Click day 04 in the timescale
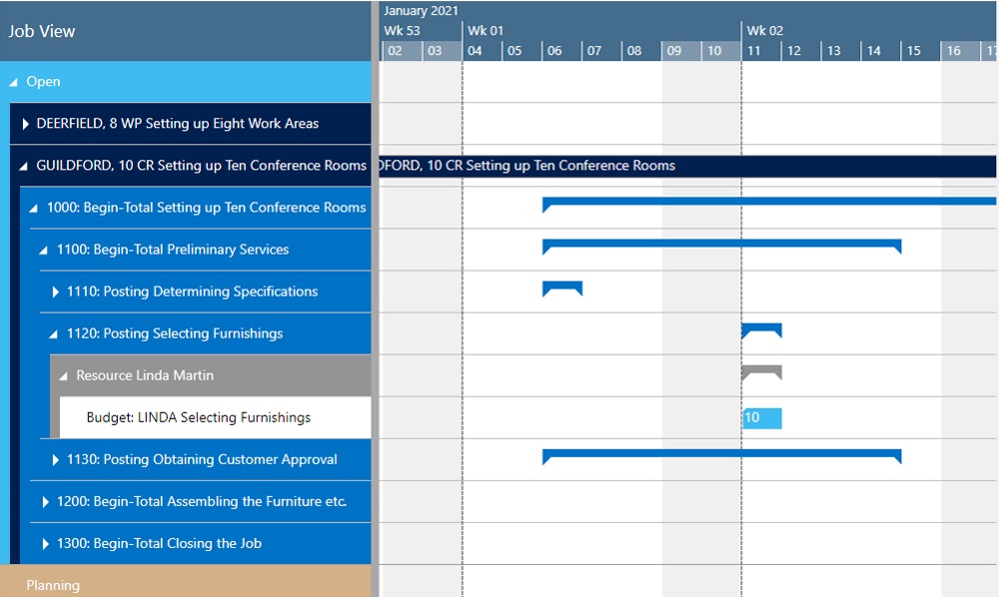999x597 pixels. [x=482, y=51]
